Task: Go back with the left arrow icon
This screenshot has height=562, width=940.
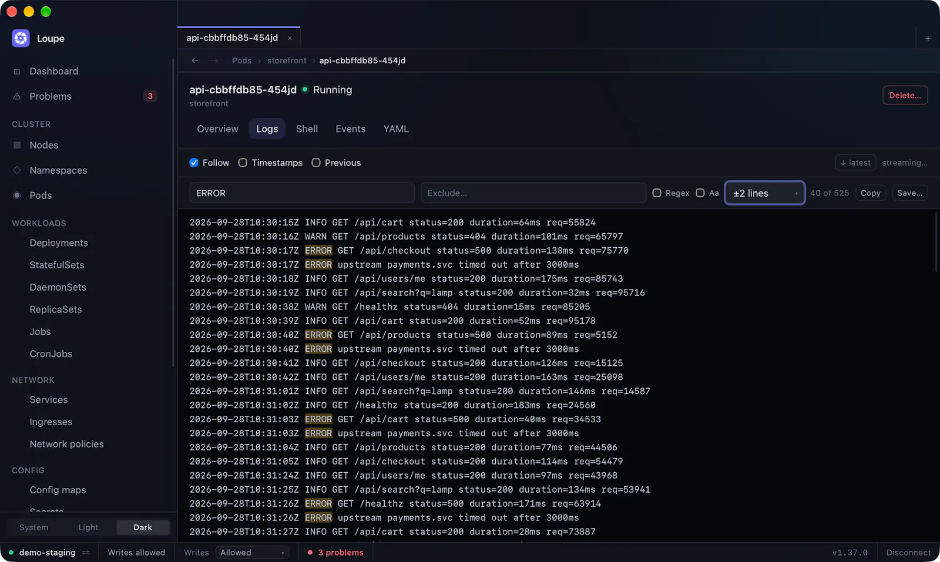Action: 195,60
